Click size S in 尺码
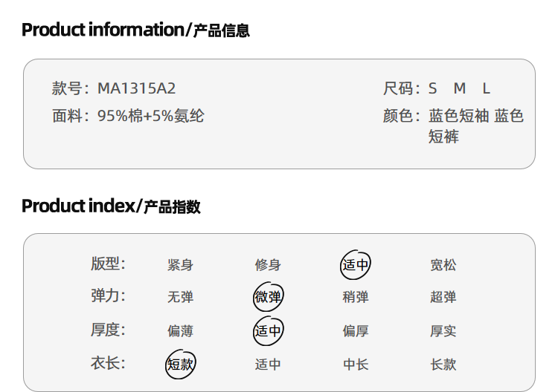Screen dimensions: 558x392 [x=433, y=89]
